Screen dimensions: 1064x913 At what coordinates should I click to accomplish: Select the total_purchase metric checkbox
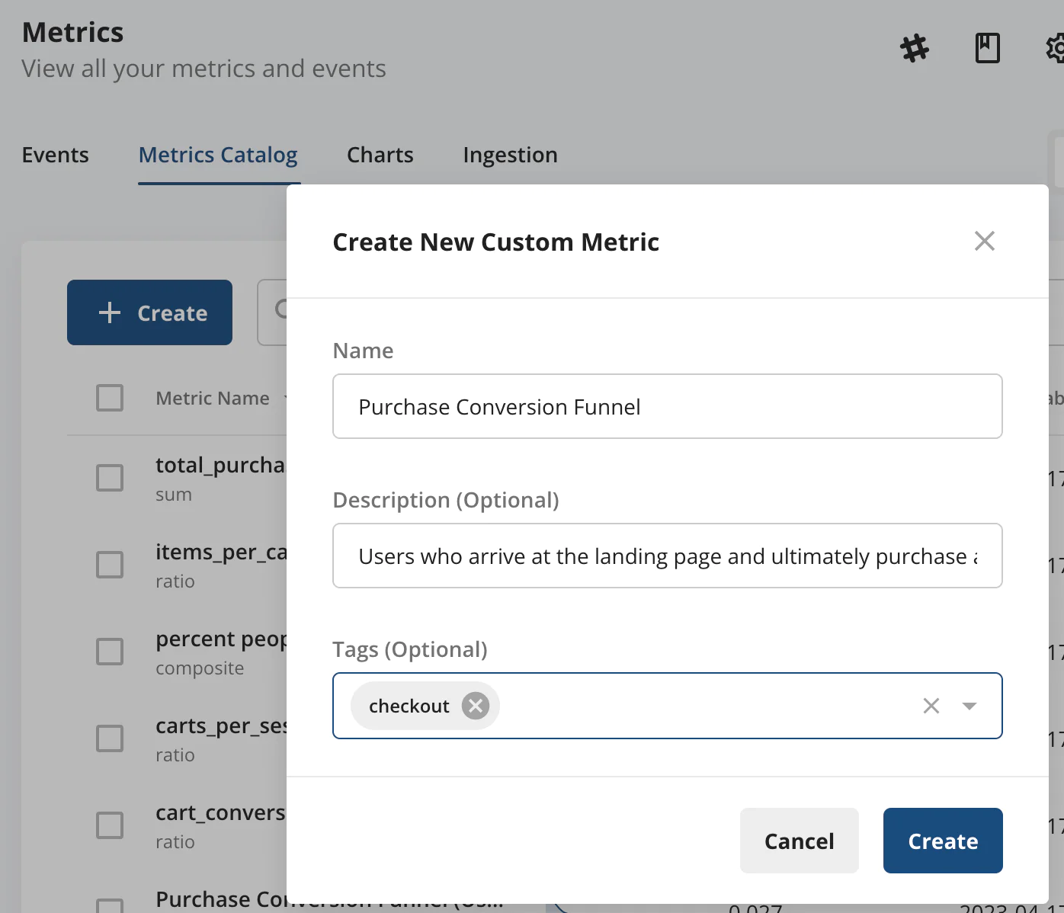(x=110, y=478)
